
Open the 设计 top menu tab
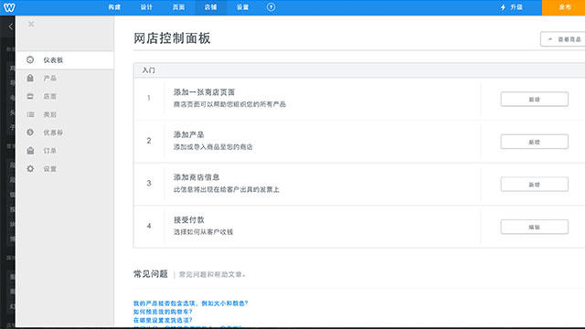[146, 7]
